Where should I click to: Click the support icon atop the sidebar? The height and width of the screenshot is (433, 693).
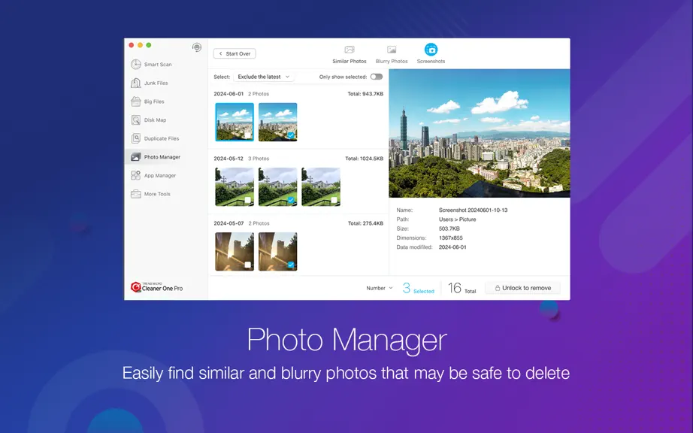click(x=197, y=47)
